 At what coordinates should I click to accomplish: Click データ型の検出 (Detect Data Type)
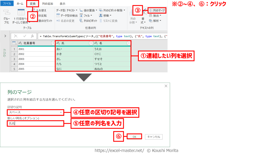[67, 15]
